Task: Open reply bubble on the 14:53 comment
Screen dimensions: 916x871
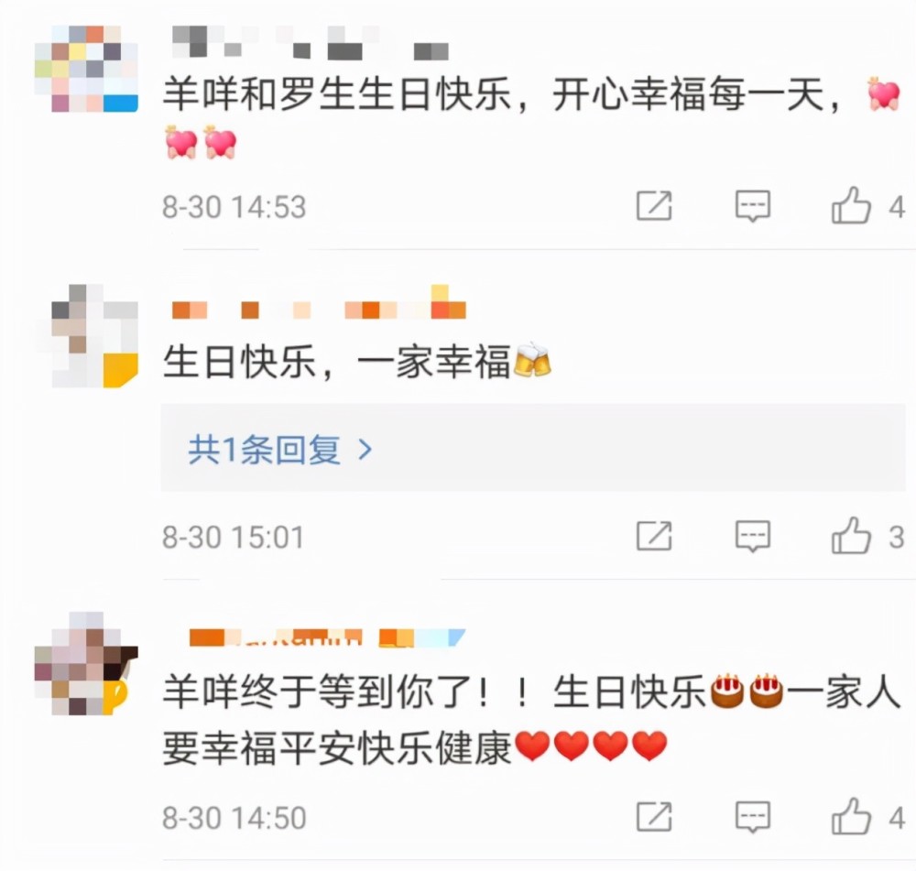Action: click(752, 206)
